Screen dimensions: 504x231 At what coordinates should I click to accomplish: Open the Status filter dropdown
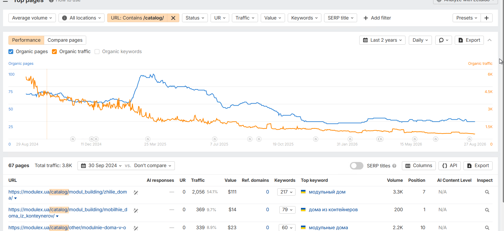(x=195, y=18)
